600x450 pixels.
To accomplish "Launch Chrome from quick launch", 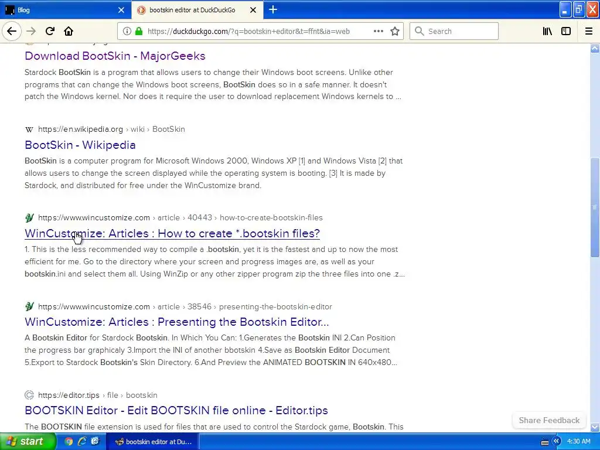I will coord(69,442).
